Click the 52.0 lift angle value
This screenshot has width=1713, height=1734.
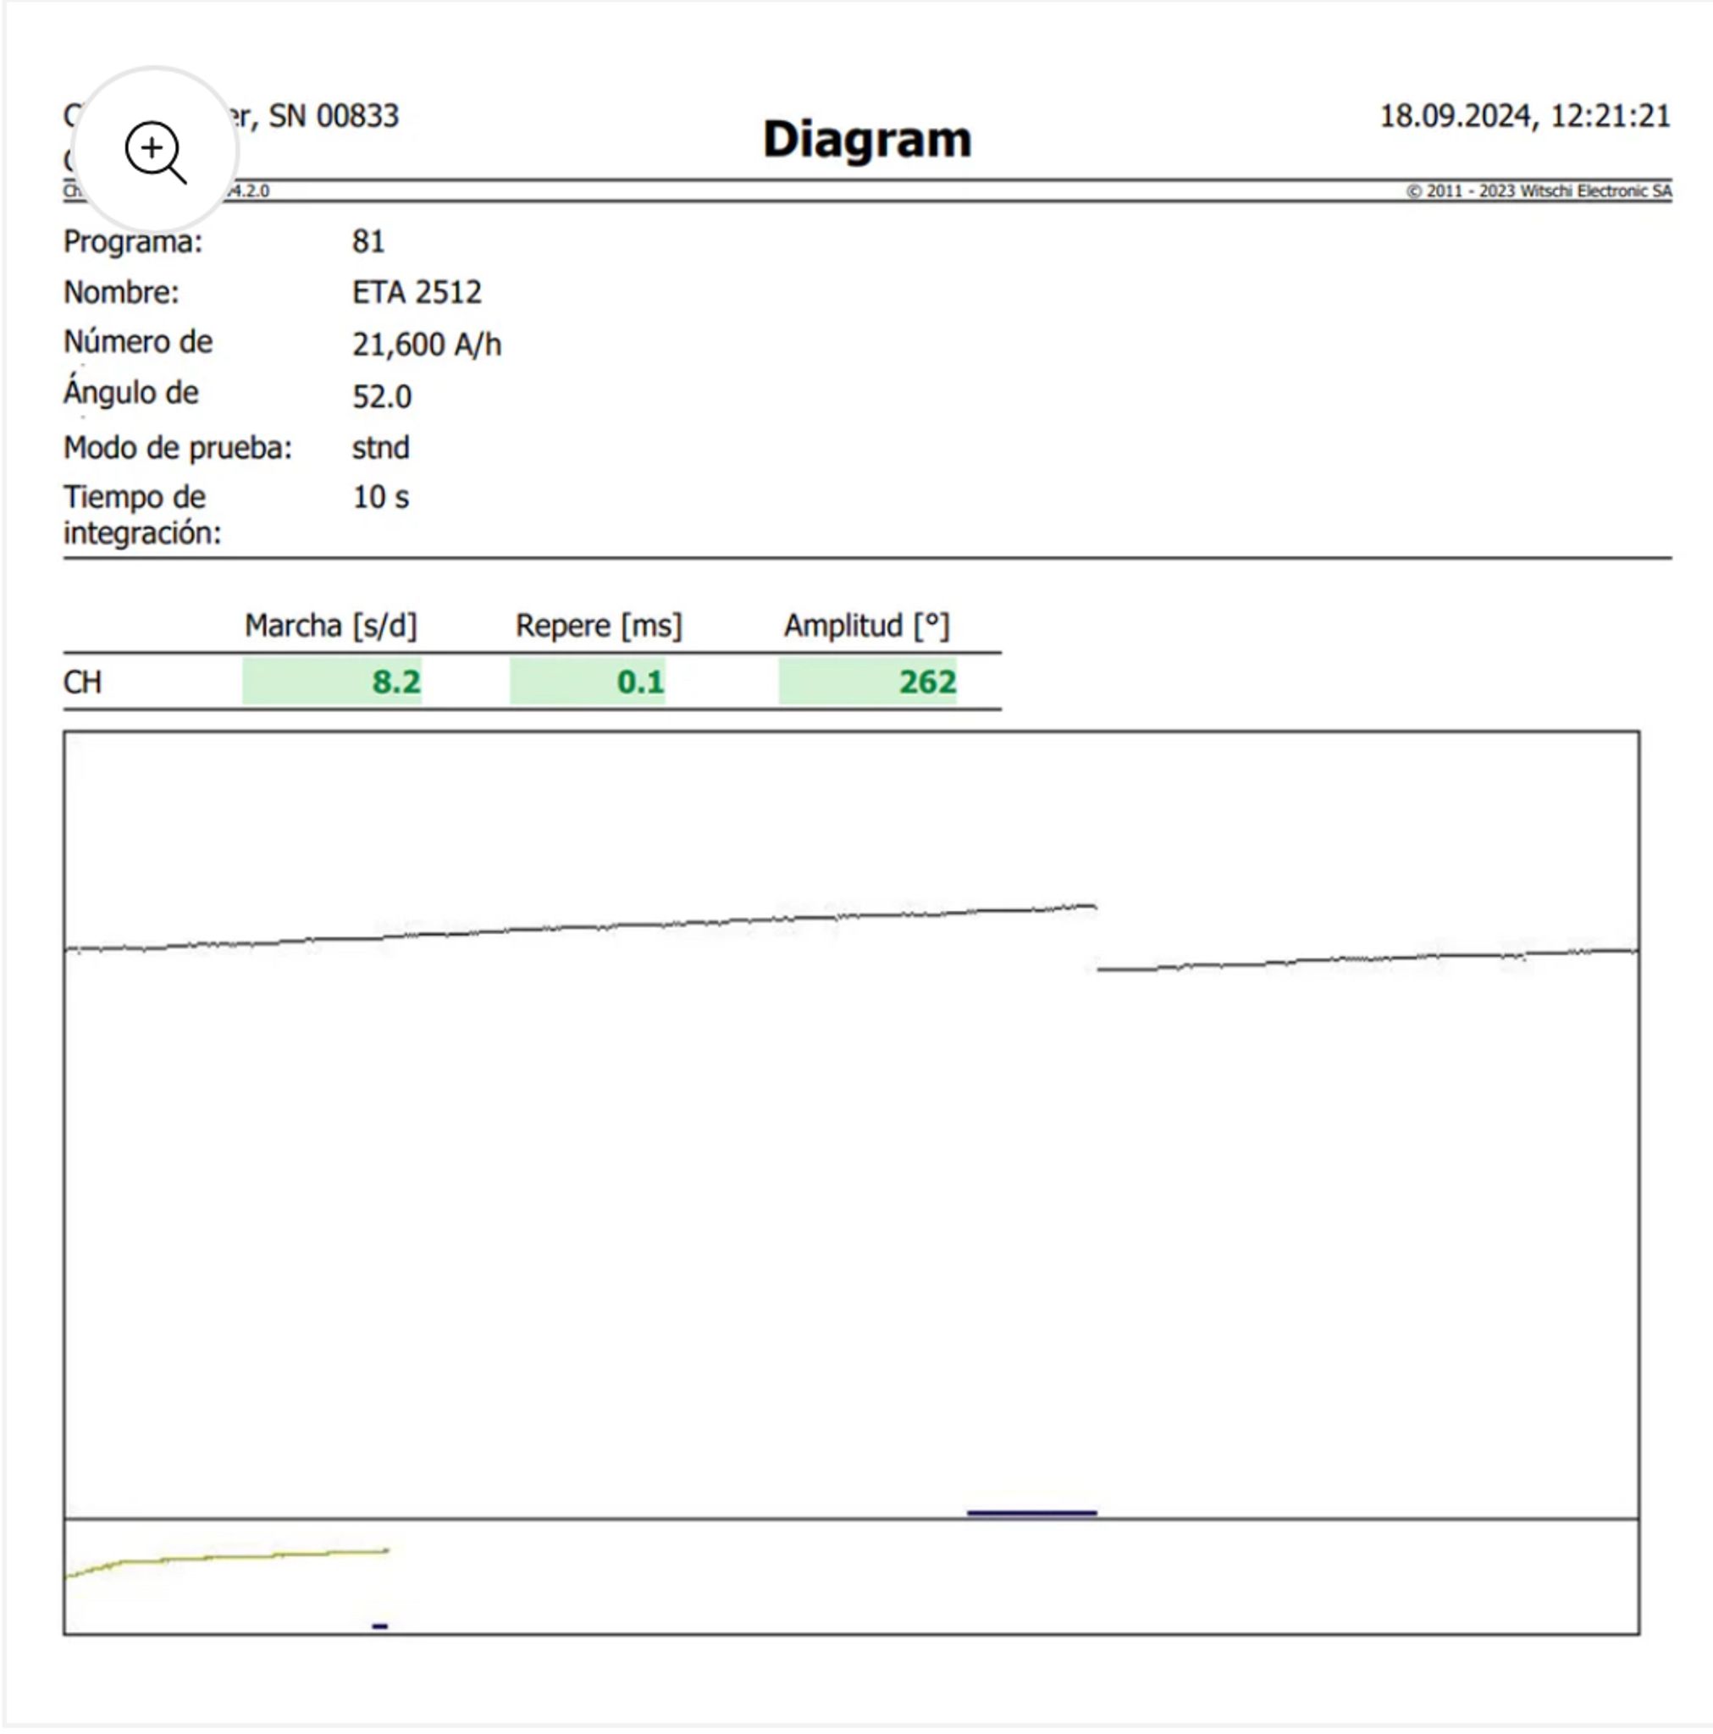point(382,397)
